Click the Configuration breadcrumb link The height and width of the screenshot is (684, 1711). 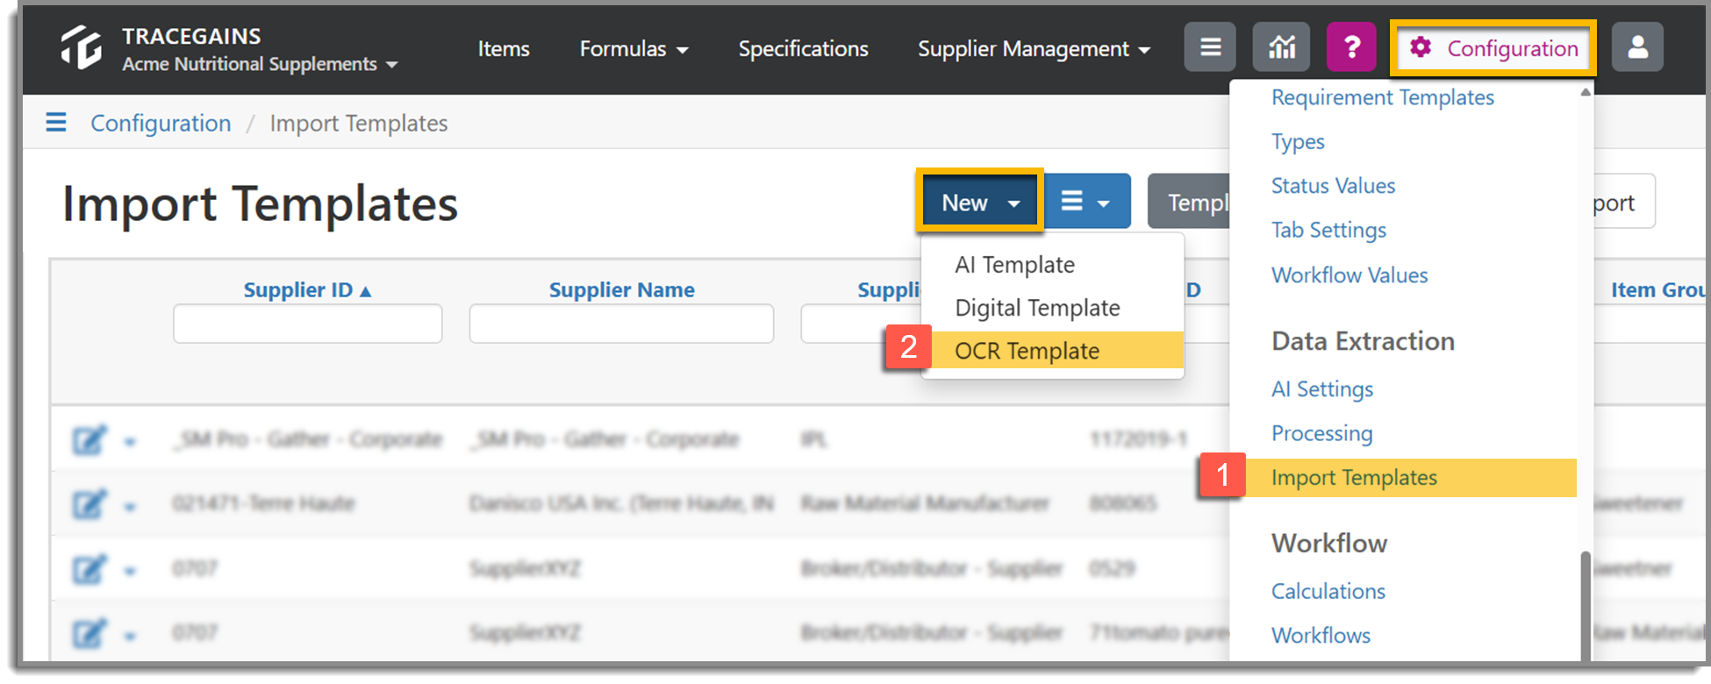(161, 123)
